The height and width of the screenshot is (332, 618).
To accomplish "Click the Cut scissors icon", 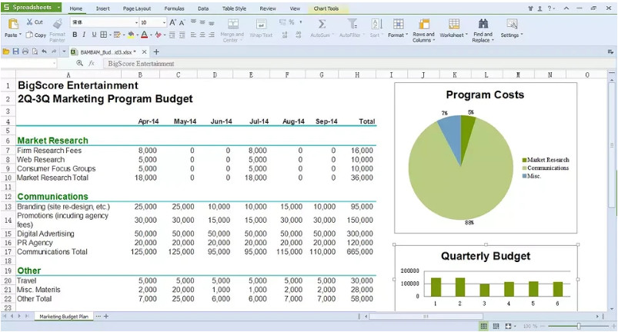I will click(29, 23).
